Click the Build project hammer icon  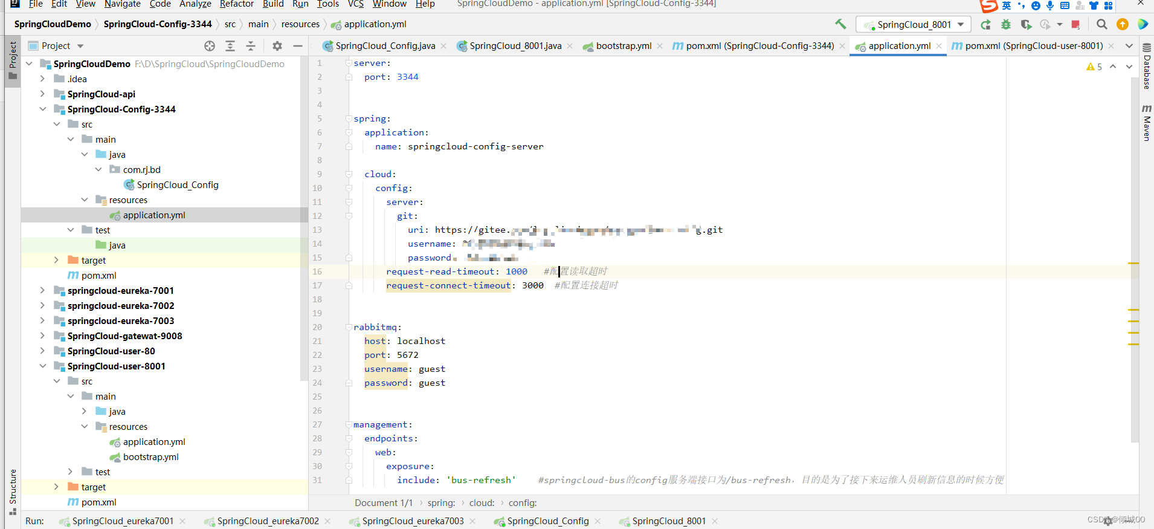coord(840,24)
